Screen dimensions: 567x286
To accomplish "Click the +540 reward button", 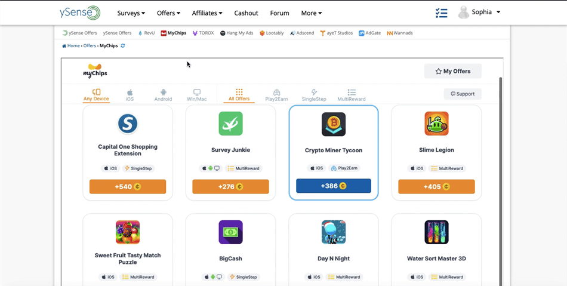I will (x=128, y=186).
